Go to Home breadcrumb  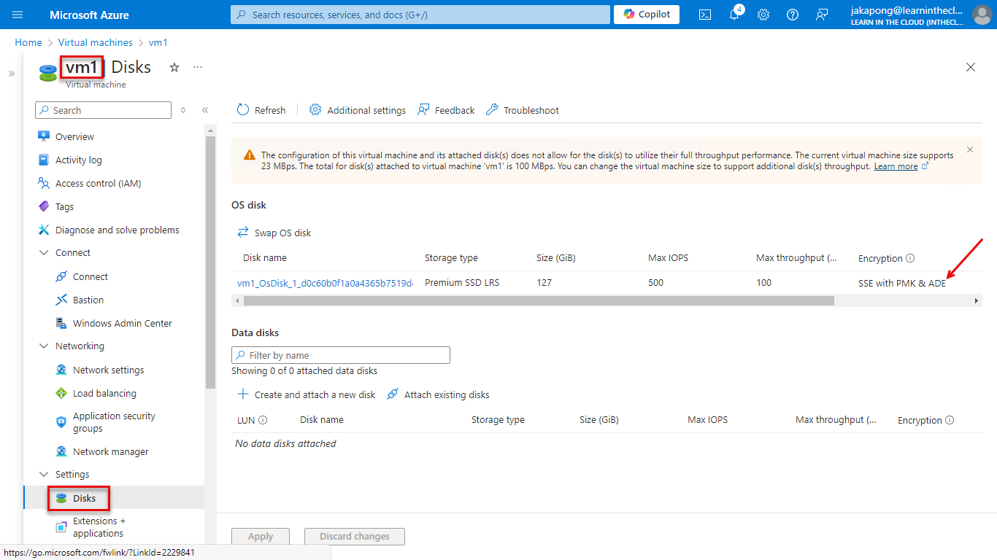click(x=28, y=43)
